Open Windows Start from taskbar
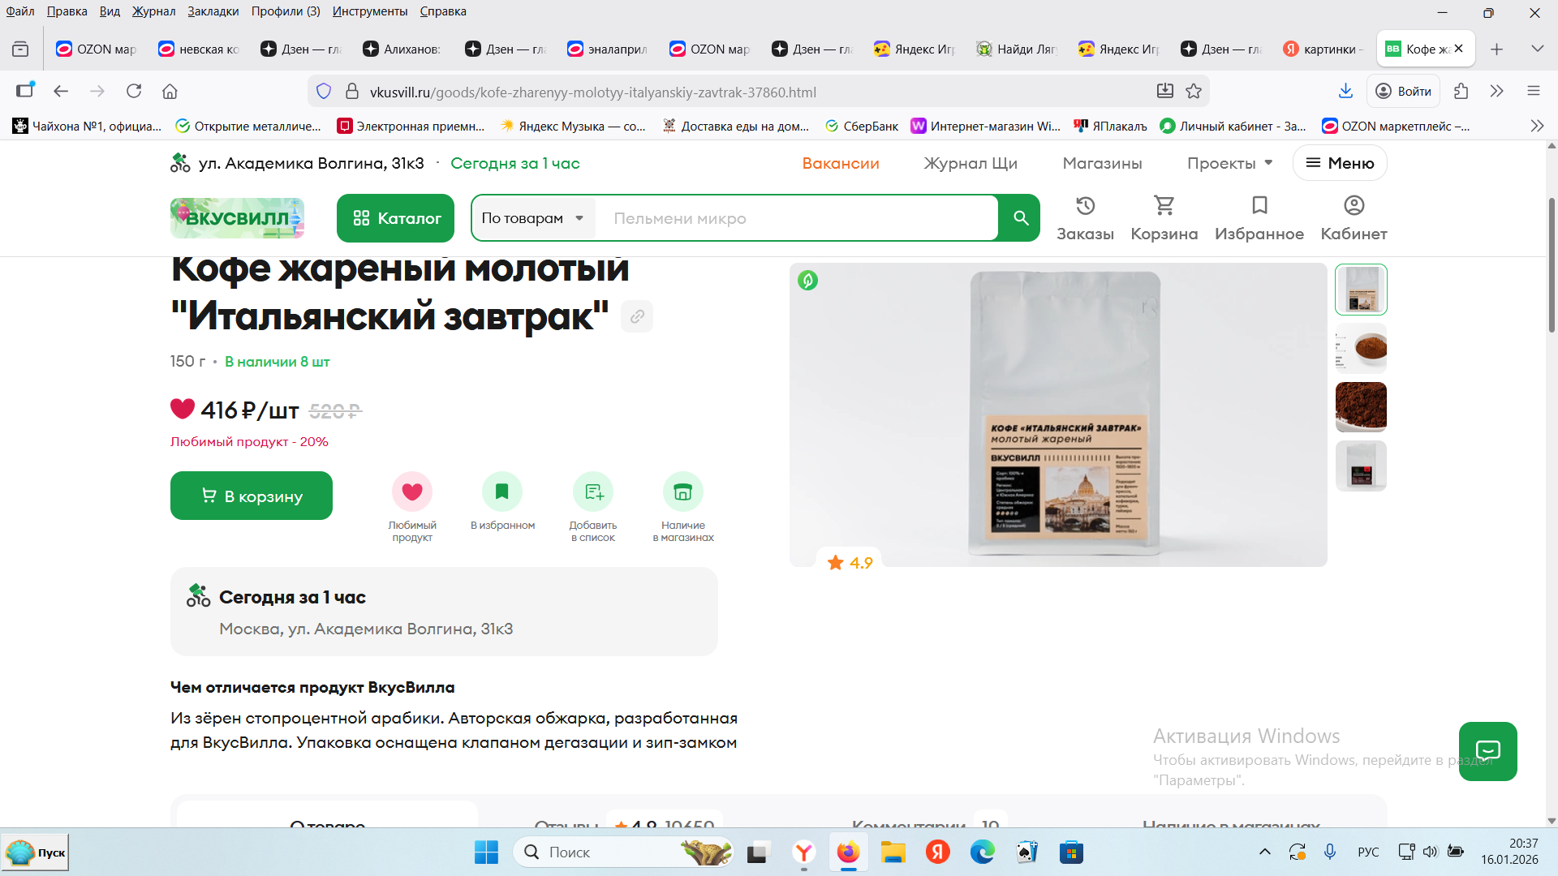 coord(486,852)
